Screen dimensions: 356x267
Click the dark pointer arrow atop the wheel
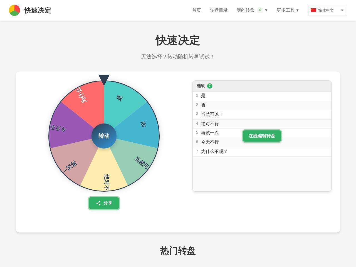pyautogui.click(x=104, y=80)
